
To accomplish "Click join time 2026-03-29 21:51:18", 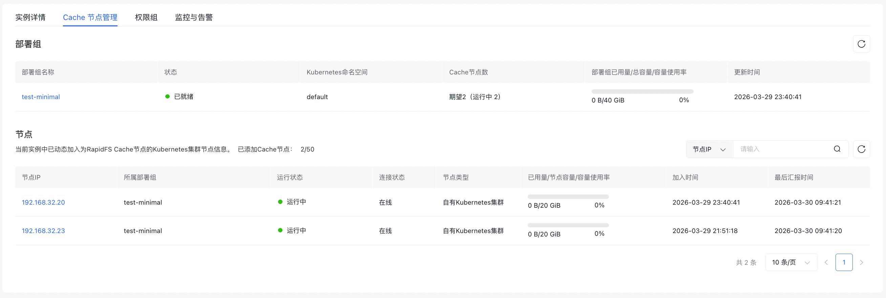I will (705, 231).
